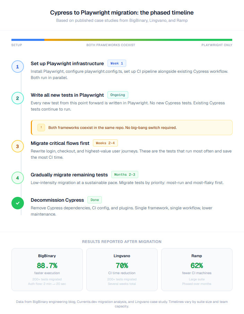Click the Months 2-3 badge
This screenshot has width=244, height=314.
pyautogui.click(x=124, y=175)
